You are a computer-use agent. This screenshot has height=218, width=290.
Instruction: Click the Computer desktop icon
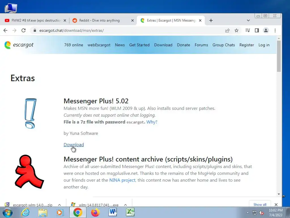[x=10, y=8]
